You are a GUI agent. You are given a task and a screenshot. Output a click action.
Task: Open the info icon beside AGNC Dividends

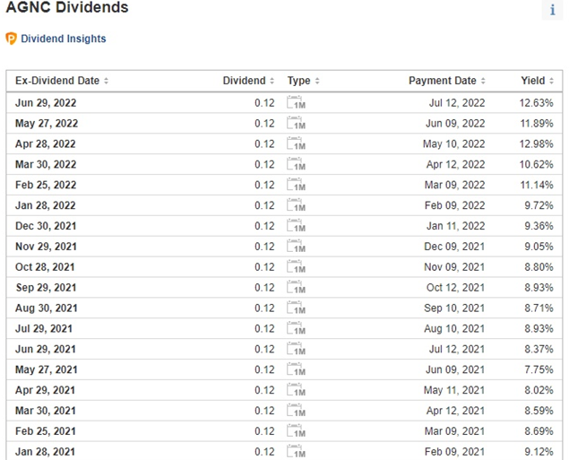pyautogui.click(x=552, y=10)
